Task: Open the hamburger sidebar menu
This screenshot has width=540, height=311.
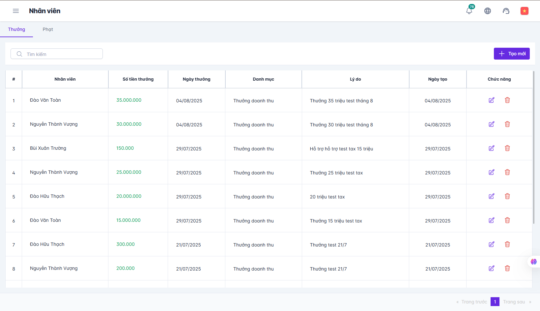Action: (x=16, y=11)
